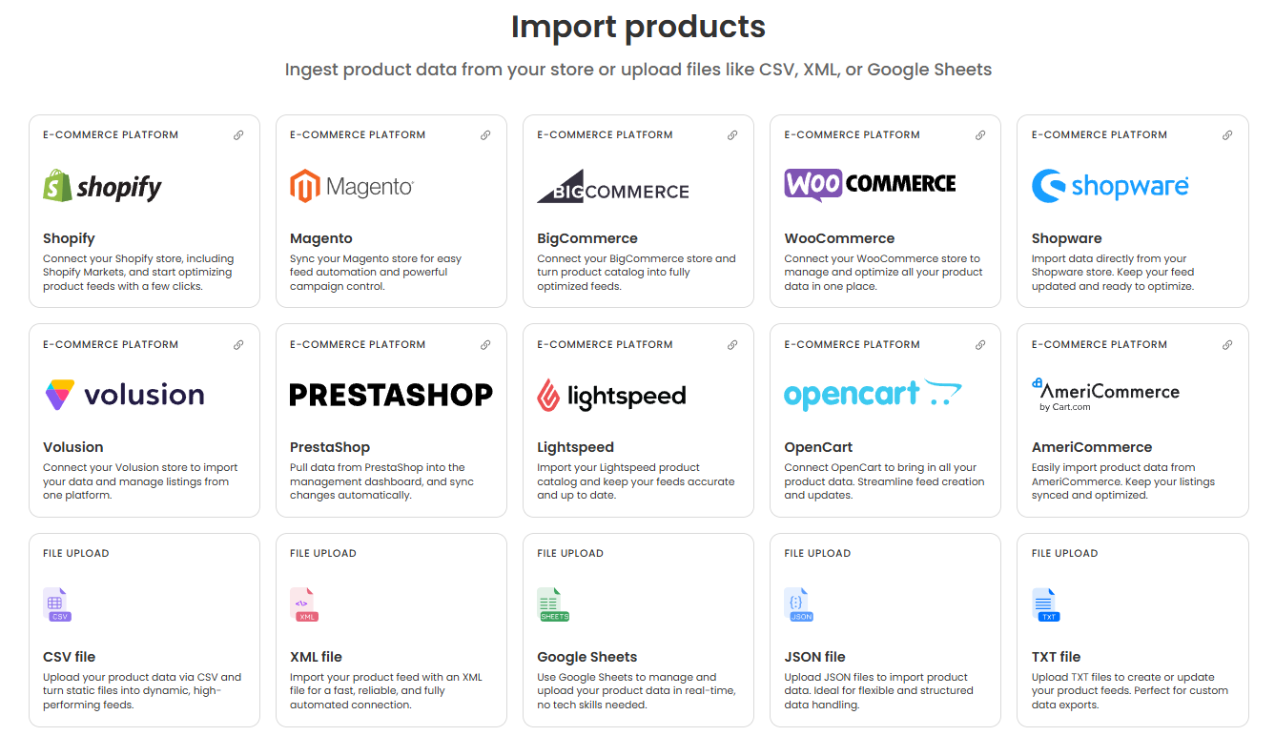The width and height of the screenshot is (1275, 736).
Task: Select the Volusion logo icon
Action: coord(59,393)
